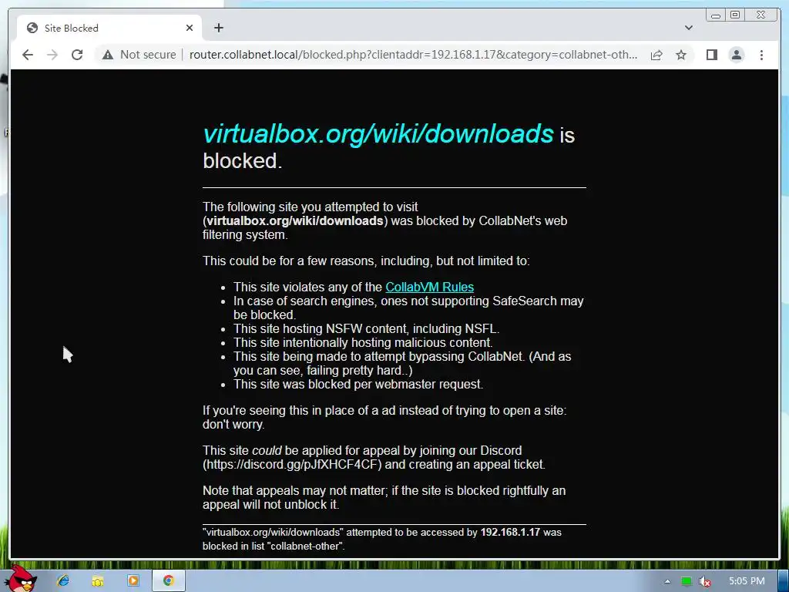Go back to the previous page
Viewport: 789px width, 592px height.
click(x=28, y=55)
